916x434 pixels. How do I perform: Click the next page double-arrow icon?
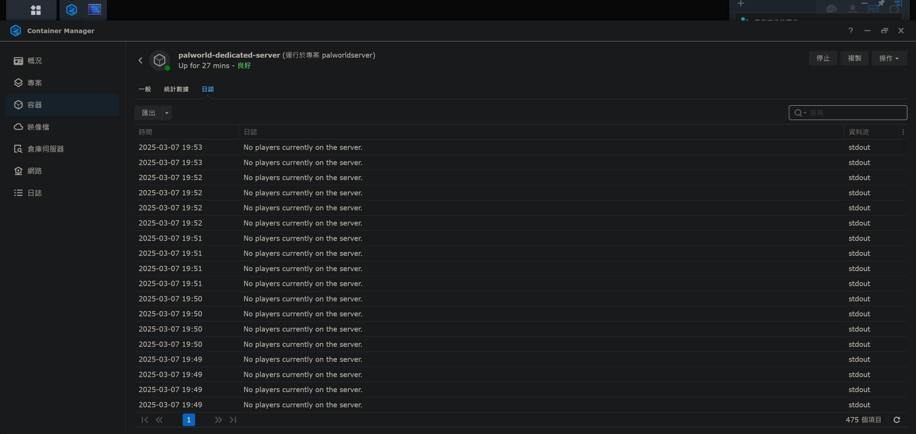pyautogui.click(x=218, y=420)
